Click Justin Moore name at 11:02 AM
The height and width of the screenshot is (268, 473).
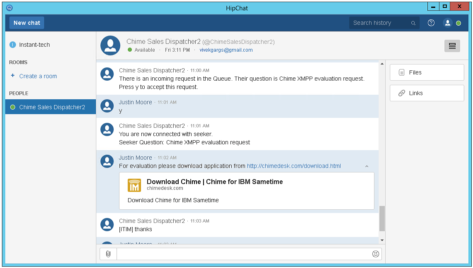136,158
